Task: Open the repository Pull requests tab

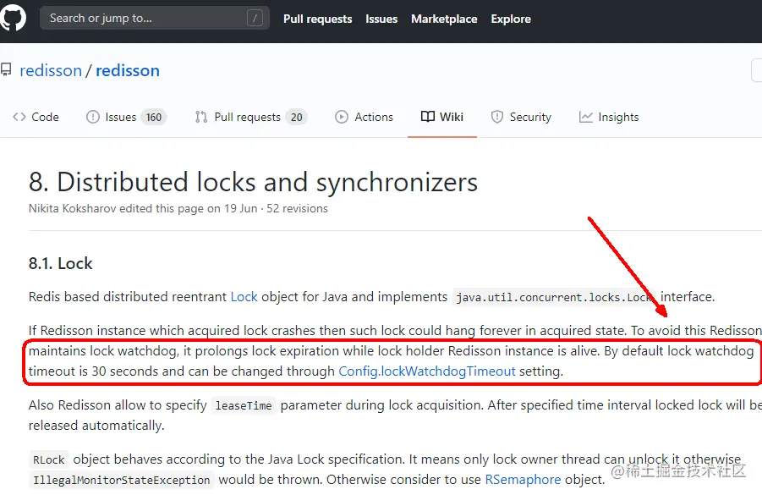Action: click(x=251, y=117)
